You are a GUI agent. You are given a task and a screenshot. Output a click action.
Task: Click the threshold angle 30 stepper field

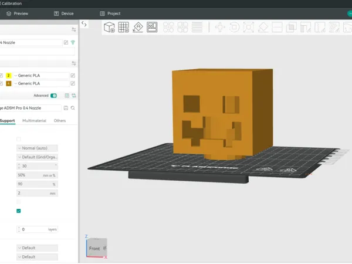(x=38, y=166)
